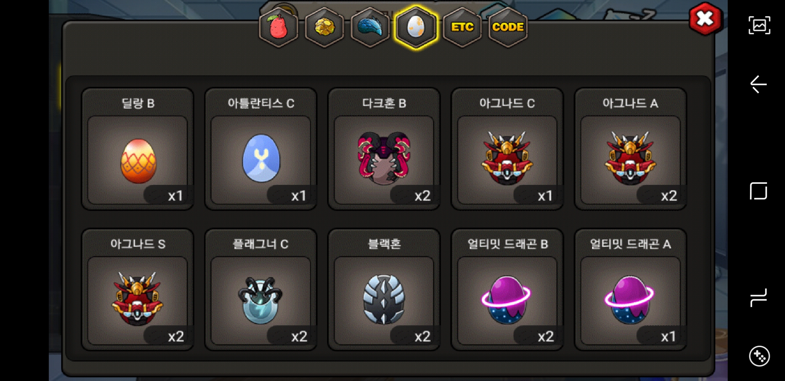
Task: Pick the 얼티밋 드래곤 A purple egg
Action: 630,290
